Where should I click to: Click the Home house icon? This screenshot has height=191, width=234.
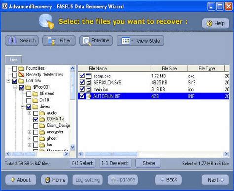48,180
